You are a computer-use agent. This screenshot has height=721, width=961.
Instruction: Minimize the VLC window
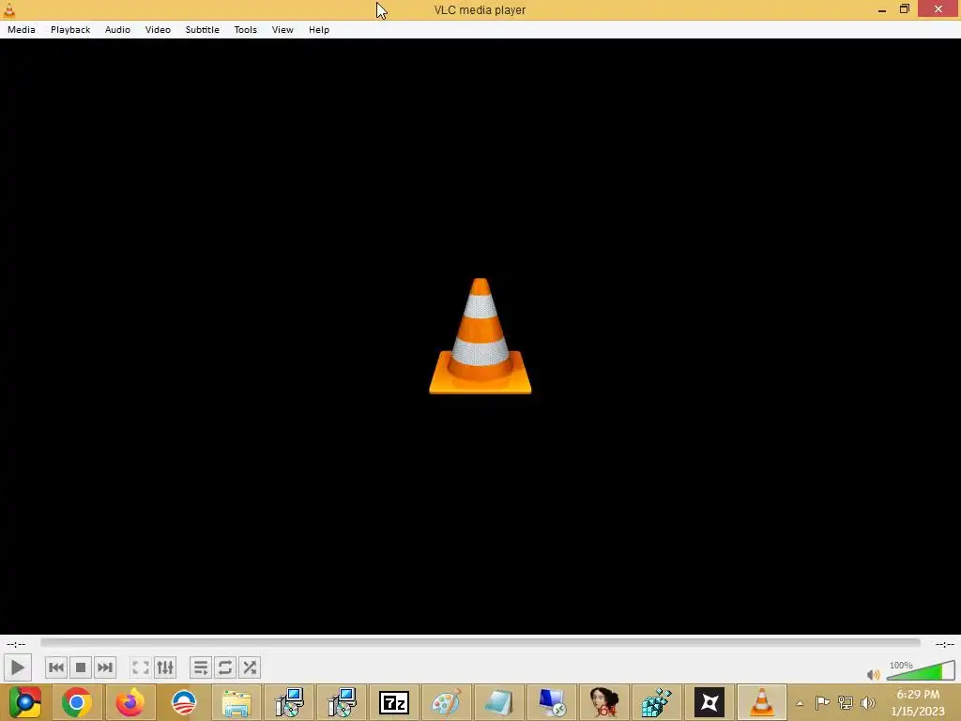pyautogui.click(x=882, y=9)
